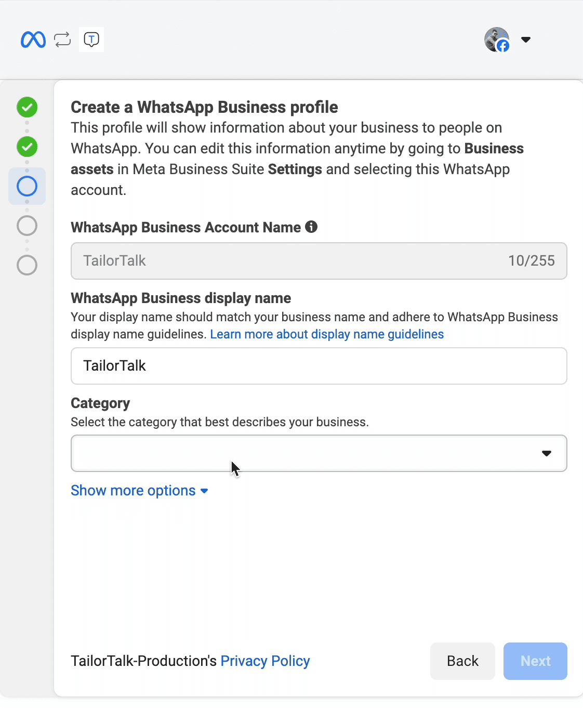This screenshot has width=583, height=708.
Task: Go to first completed step checkmark
Action: (x=27, y=107)
